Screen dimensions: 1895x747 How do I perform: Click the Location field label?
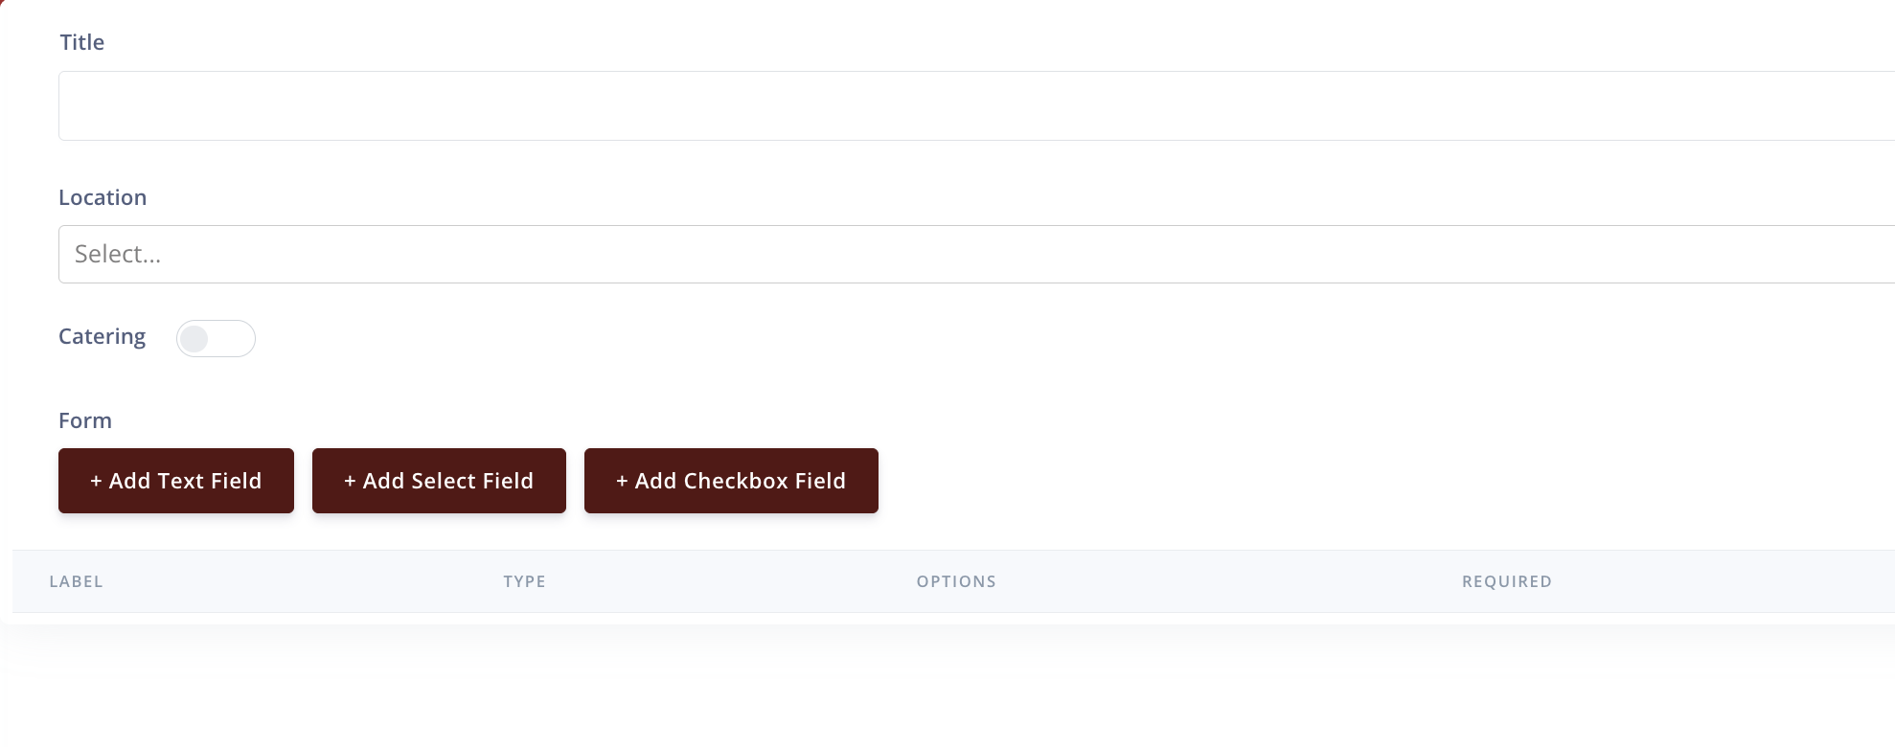tap(103, 197)
